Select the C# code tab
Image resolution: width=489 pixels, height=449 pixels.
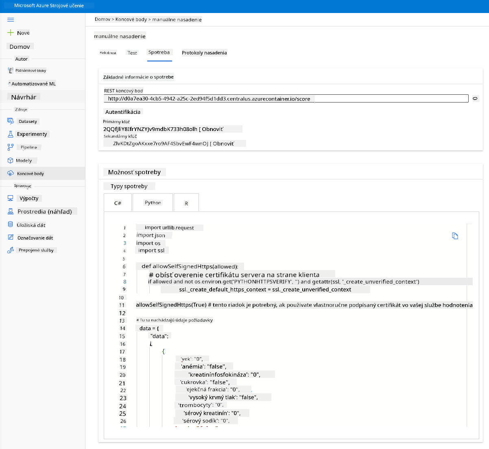pyautogui.click(x=118, y=203)
